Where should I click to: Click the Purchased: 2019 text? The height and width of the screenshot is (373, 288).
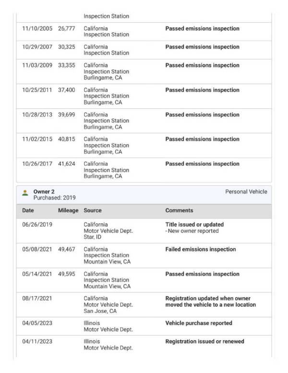54,198
